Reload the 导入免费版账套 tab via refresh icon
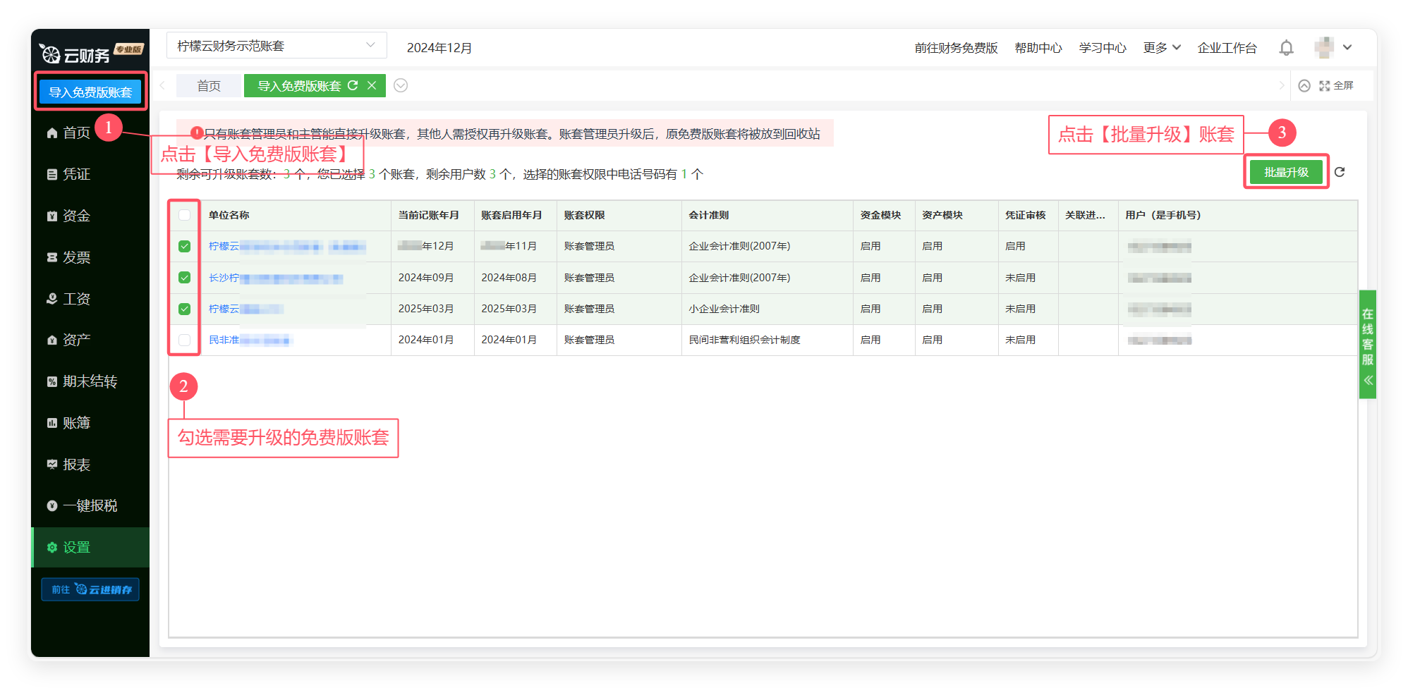This screenshot has height=688, width=1408. pyautogui.click(x=353, y=85)
